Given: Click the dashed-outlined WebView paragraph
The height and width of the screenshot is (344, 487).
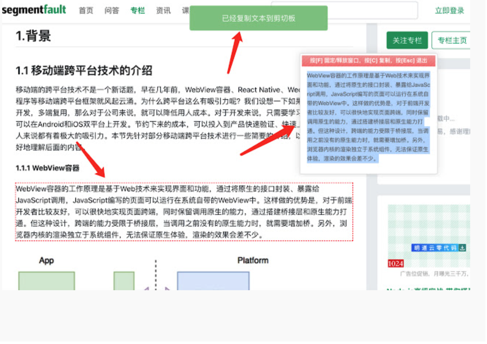Looking at the screenshot, I should click(184, 212).
